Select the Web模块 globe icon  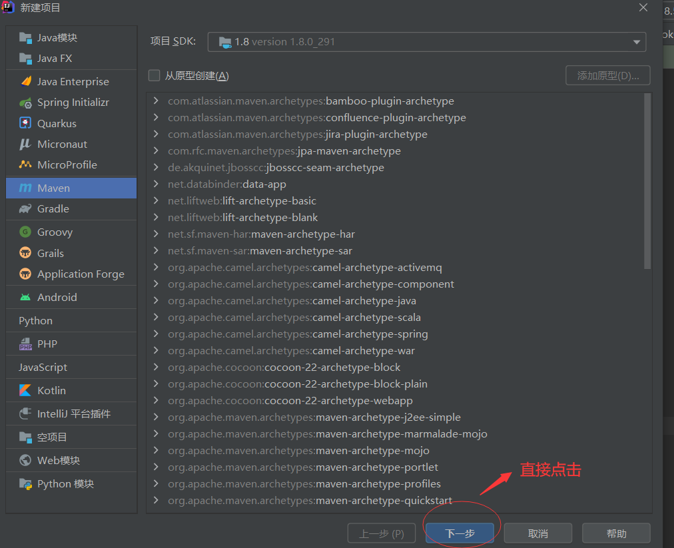25,460
